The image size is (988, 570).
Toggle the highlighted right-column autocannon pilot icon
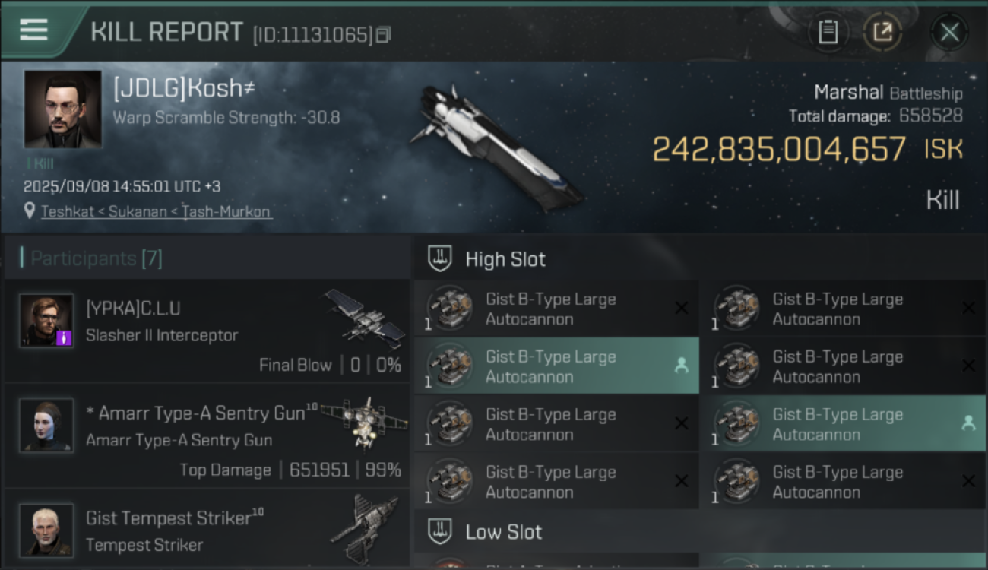click(968, 423)
